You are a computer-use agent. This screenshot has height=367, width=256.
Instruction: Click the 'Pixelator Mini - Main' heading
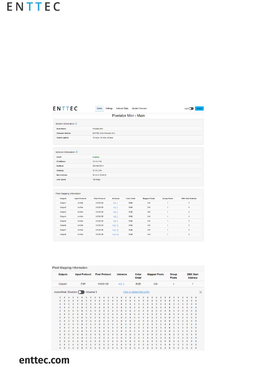coord(129,116)
